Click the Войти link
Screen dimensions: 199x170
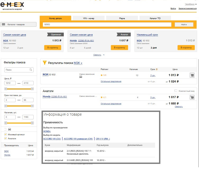(x=173, y=8)
